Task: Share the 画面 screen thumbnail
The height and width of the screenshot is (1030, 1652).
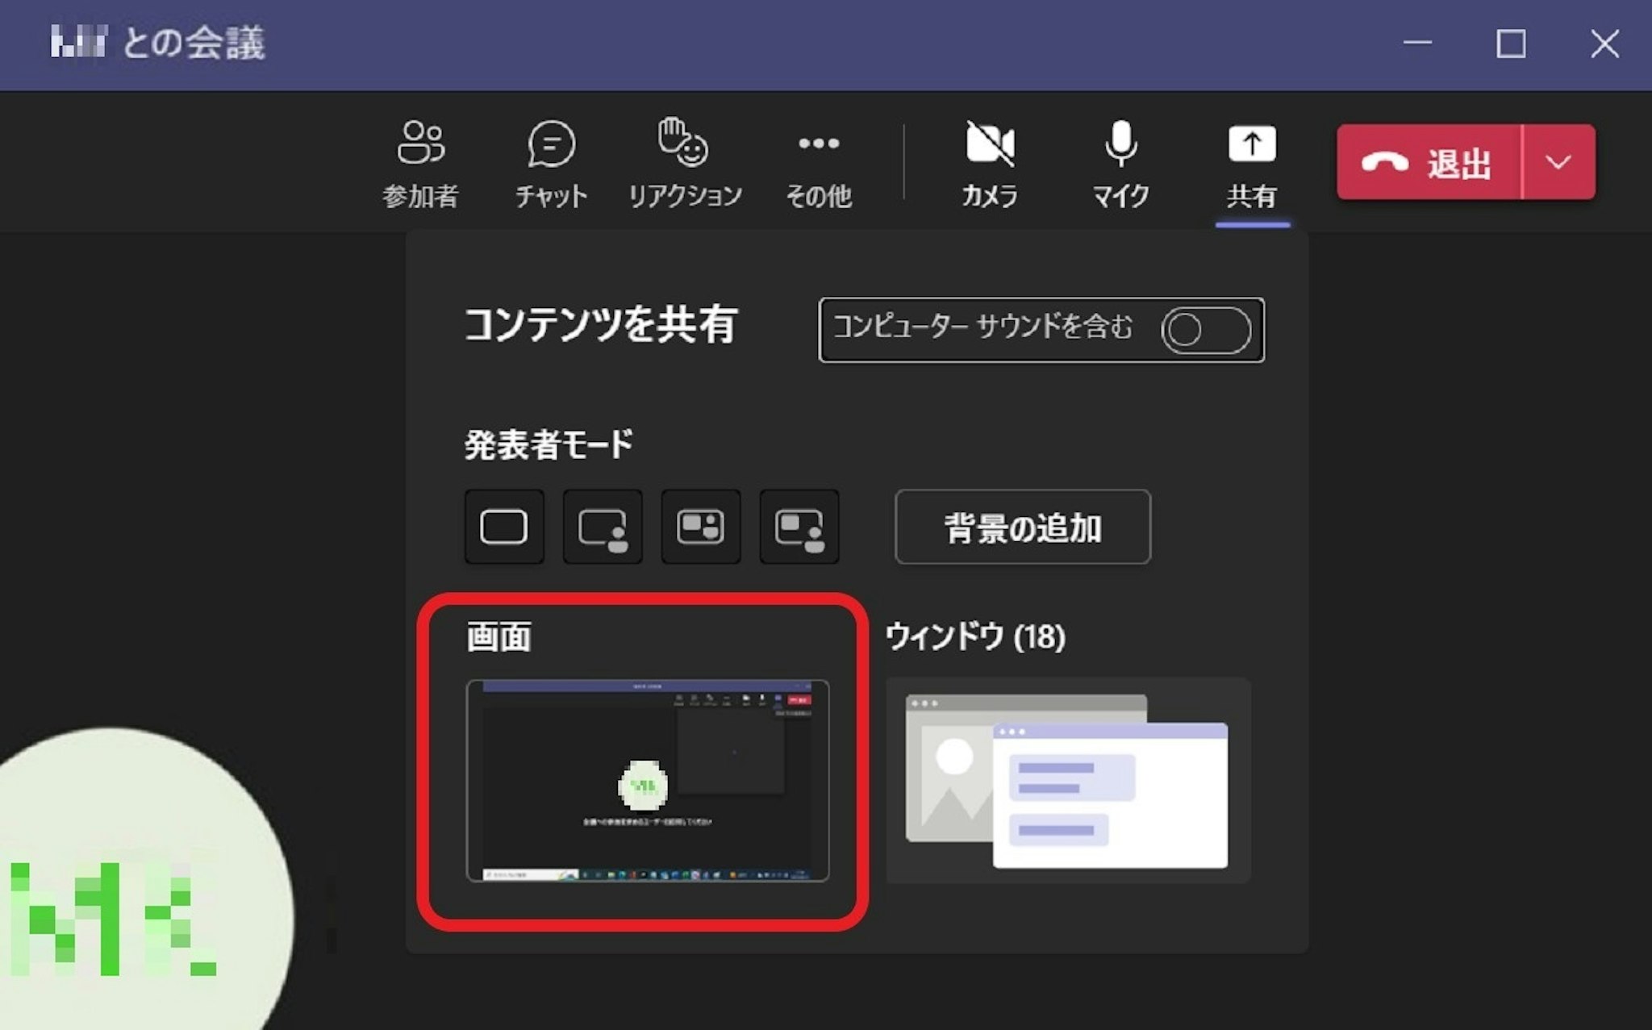Action: coord(647,780)
